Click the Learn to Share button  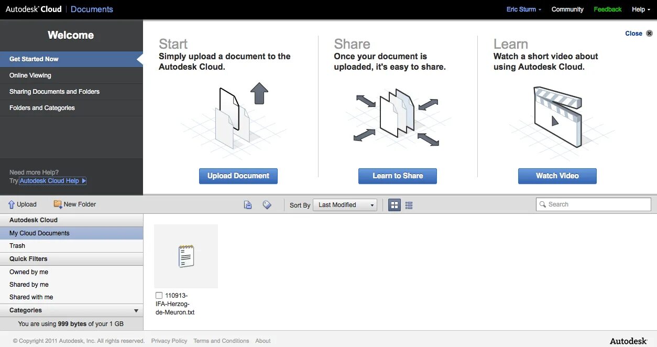pos(398,176)
